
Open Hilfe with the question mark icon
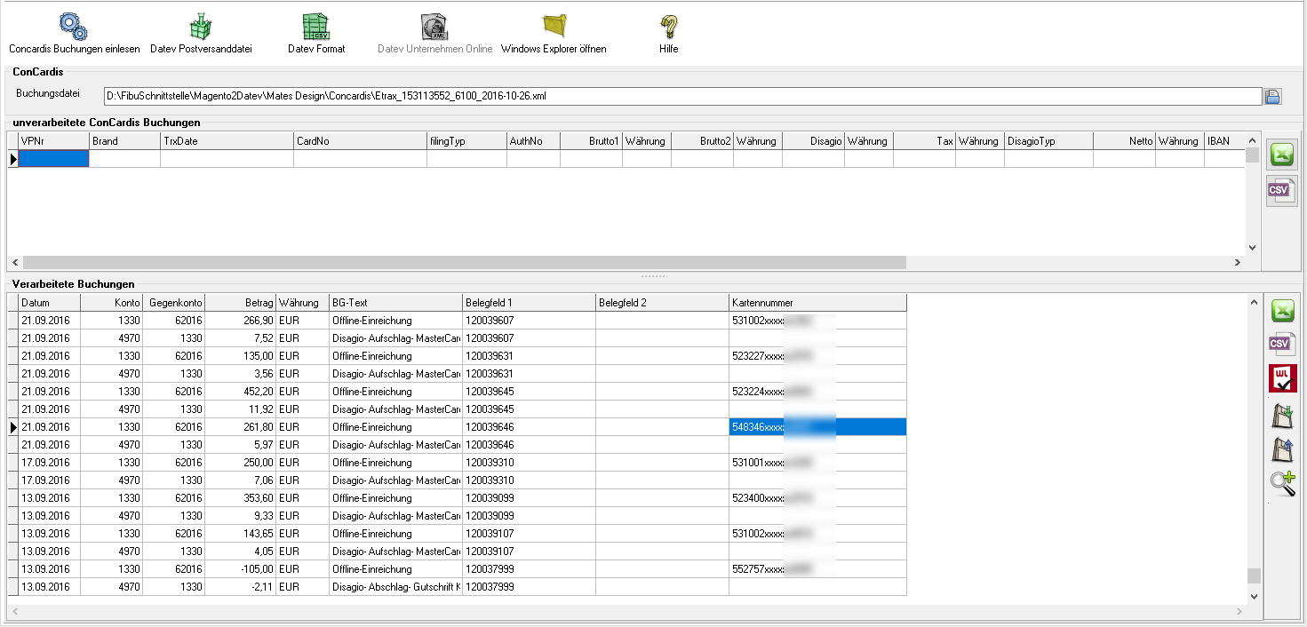point(668,27)
